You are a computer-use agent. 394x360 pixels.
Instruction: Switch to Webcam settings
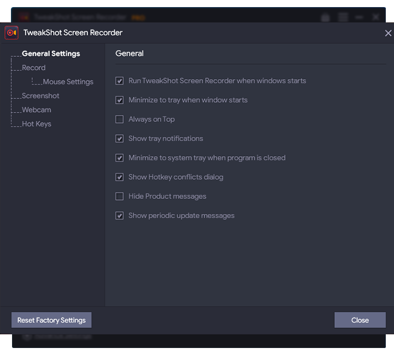(36, 110)
